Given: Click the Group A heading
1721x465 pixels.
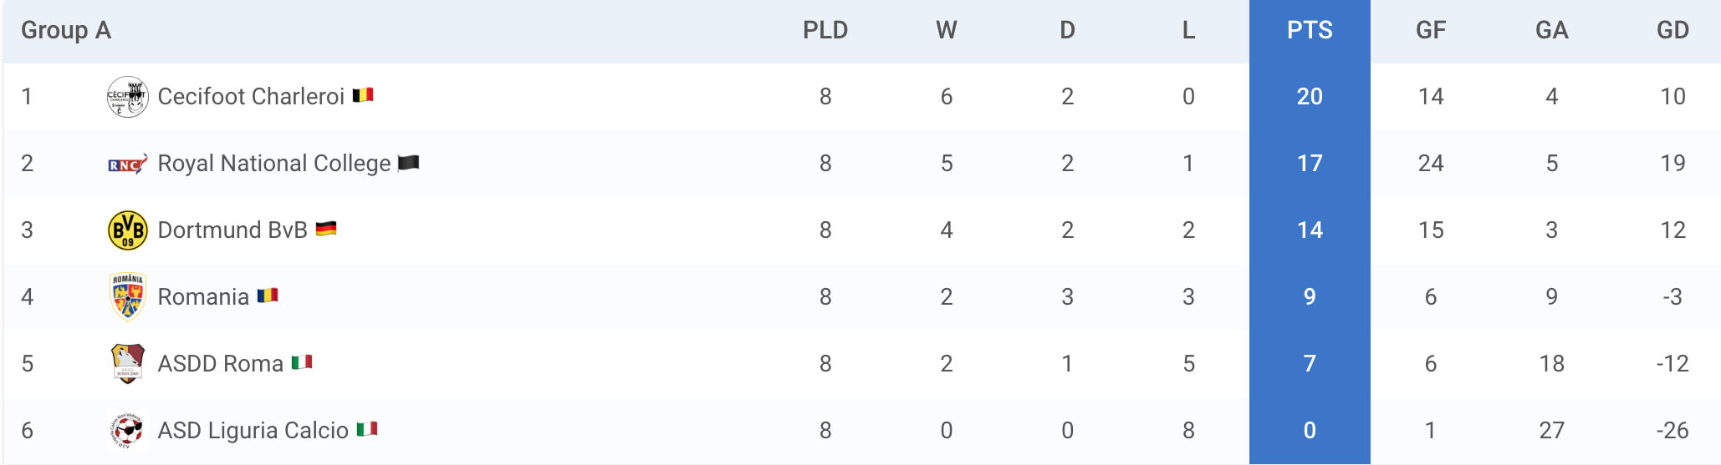Looking at the screenshot, I should 66,31.
